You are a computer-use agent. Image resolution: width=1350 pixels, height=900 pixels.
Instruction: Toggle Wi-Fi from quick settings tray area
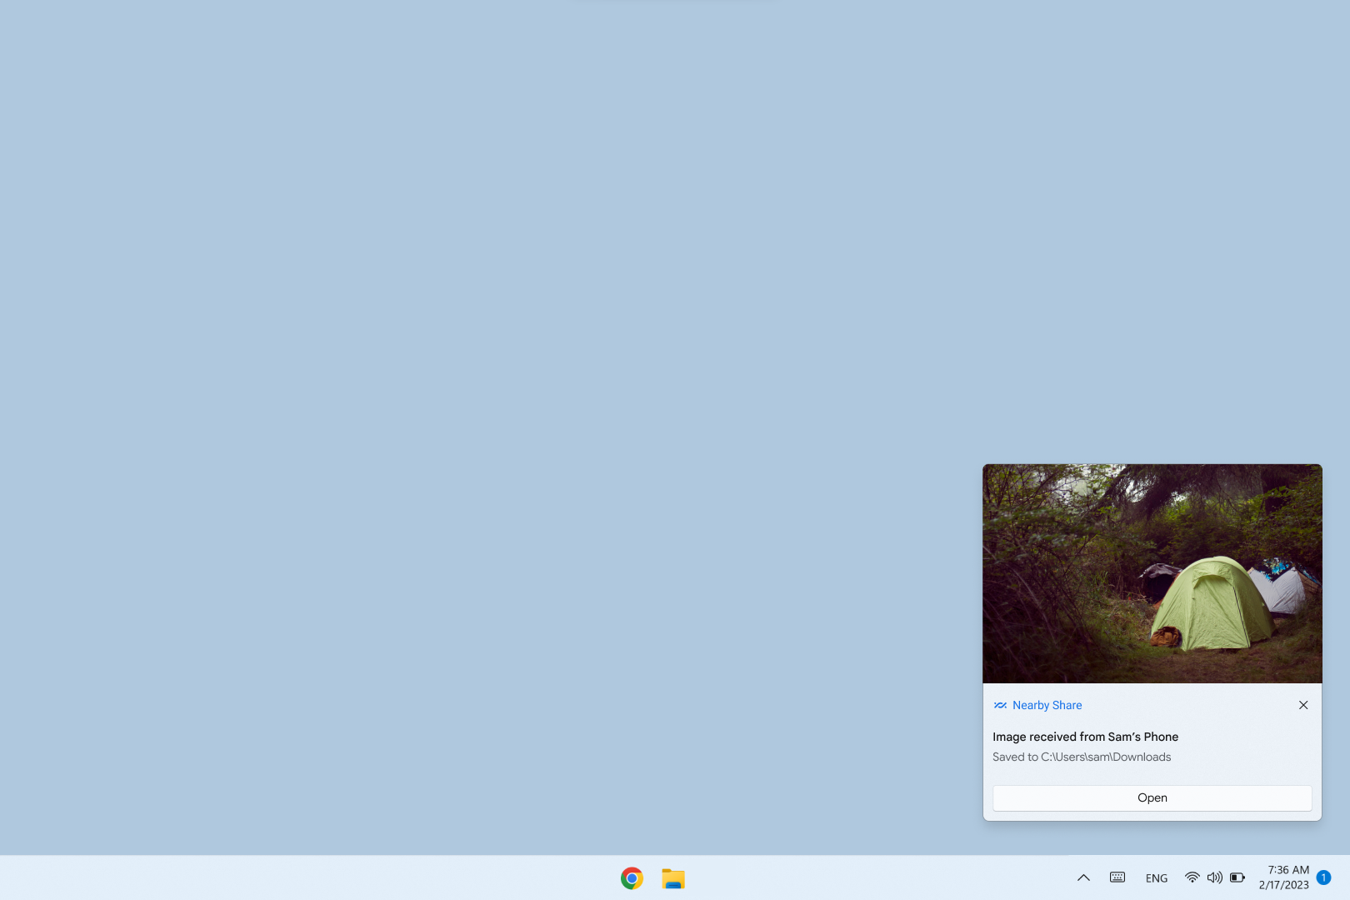pos(1192,877)
